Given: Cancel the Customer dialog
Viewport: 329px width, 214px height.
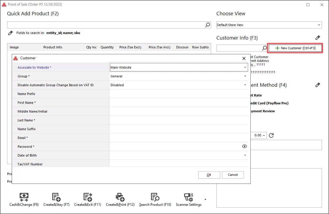Looking at the screenshot, I should pyautogui.click(x=233, y=175).
